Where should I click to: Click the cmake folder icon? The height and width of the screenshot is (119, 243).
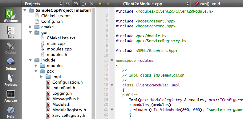point(37,27)
